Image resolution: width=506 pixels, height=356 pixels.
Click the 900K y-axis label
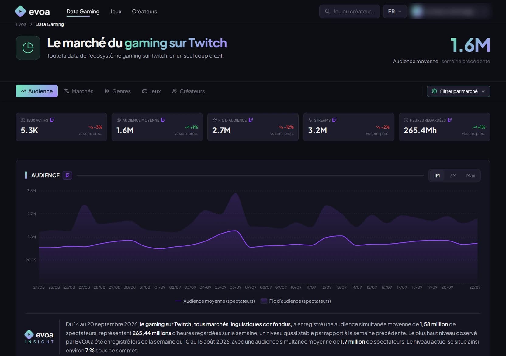pos(31,260)
